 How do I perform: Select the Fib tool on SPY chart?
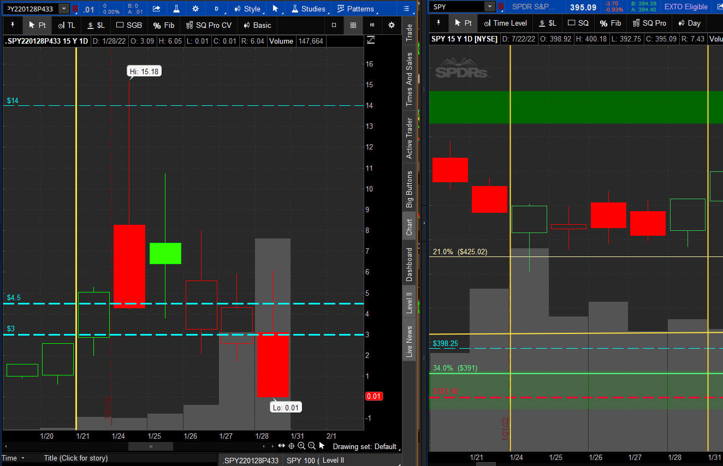coord(611,23)
